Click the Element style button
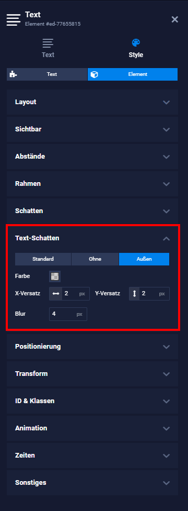The image size is (188, 511). [133, 74]
